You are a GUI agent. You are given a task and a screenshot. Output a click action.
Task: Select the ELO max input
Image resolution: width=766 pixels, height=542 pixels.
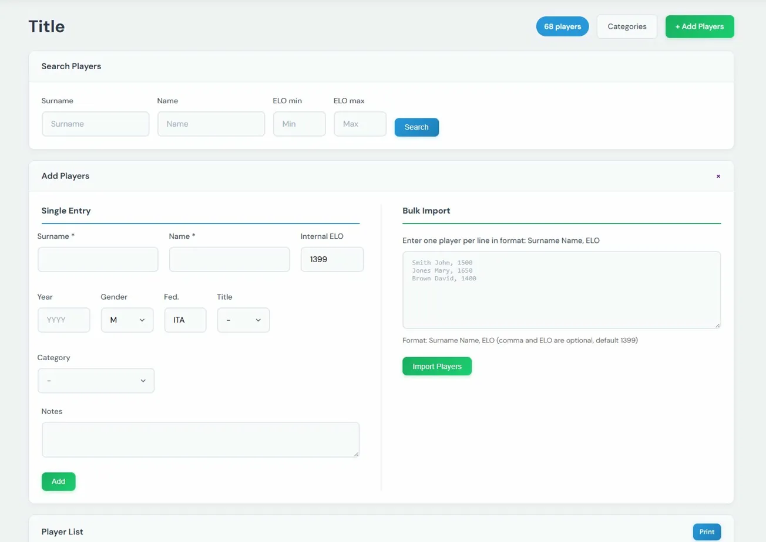[360, 124]
